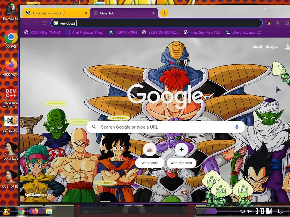Focus the 'Search Google or type a URL' box
The width and height of the screenshot is (290, 217).
[x=166, y=127]
